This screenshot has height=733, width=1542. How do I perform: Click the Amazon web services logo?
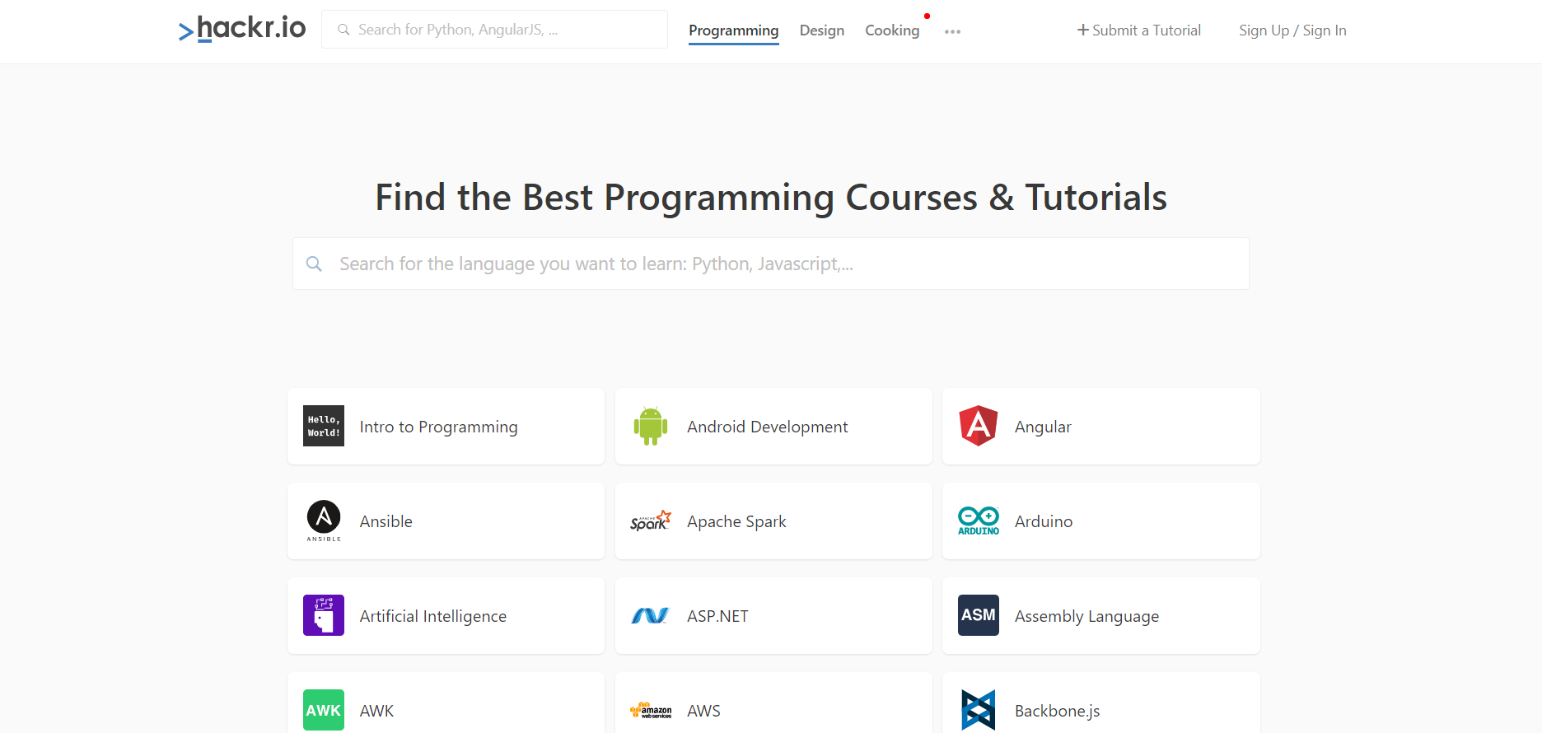(x=651, y=710)
